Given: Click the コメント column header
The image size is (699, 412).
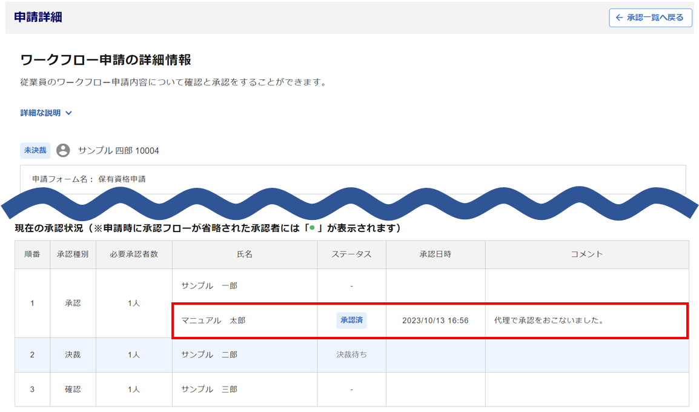Looking at the screenshot, I should pos(586,254).
